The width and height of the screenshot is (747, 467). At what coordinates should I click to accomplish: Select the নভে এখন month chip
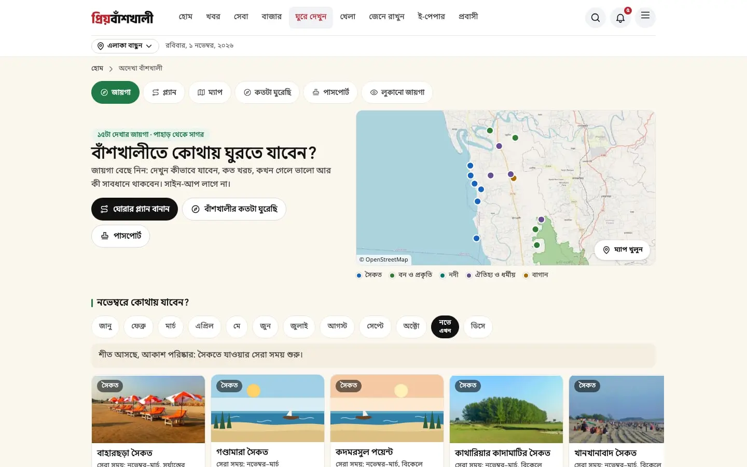[x=445, y=326]
